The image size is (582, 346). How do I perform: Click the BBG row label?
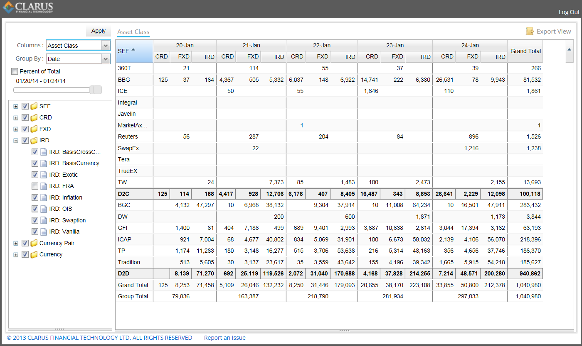124,80
